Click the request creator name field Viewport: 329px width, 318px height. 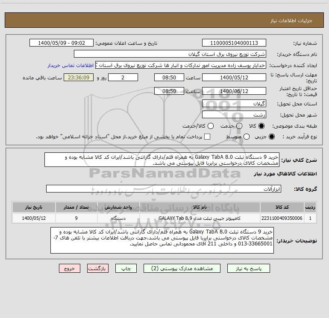[x=181, y=65]
